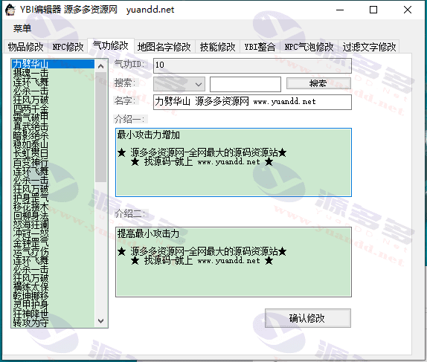This screenshot has height=362, width=427.
Task: Go to the 技能修改 tab
Action: coord(217,47)
